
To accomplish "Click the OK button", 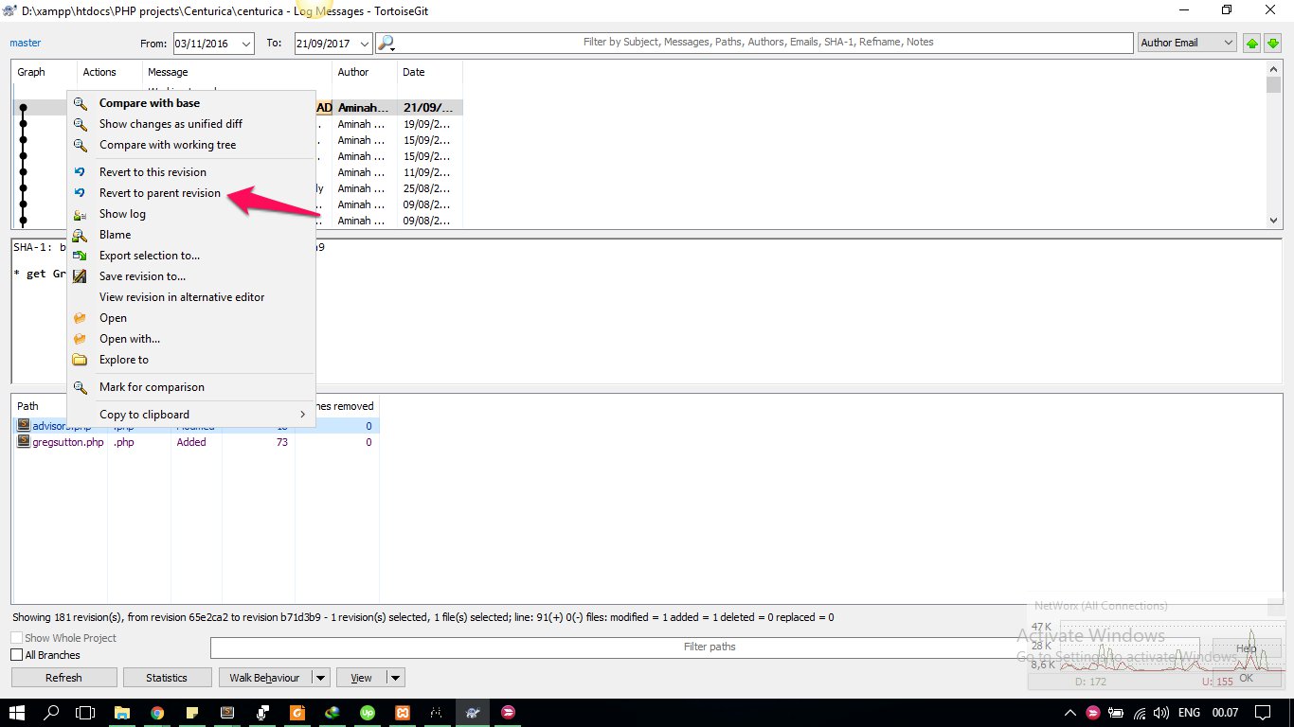I will 1246,678.
